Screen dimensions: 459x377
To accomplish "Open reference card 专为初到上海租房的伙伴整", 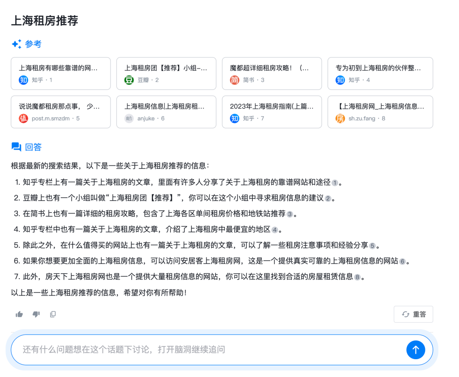I will (380, 74).
